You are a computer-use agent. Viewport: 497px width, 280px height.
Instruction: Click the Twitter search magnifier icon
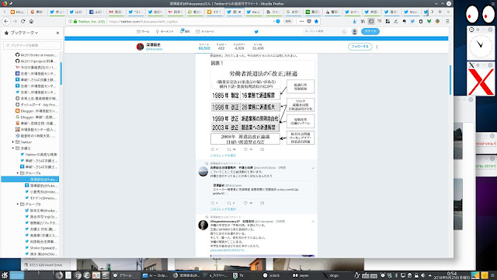coord(344,31)
